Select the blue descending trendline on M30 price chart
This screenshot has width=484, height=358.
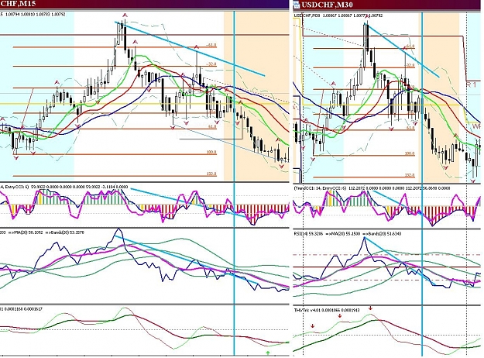pyautogui.click(x=402, y=49)
